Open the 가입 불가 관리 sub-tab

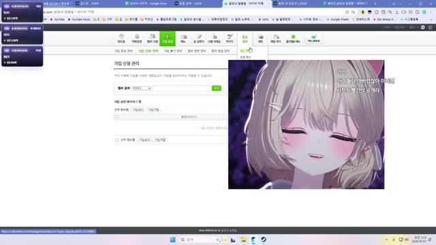[172, 51]
